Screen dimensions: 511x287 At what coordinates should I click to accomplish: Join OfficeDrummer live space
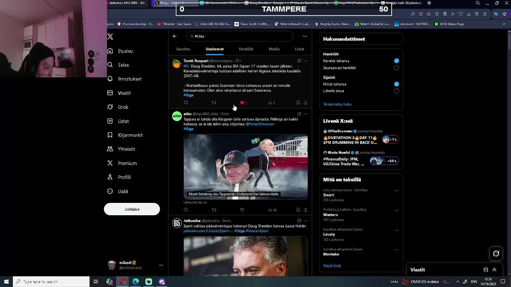tap(390, 140)
